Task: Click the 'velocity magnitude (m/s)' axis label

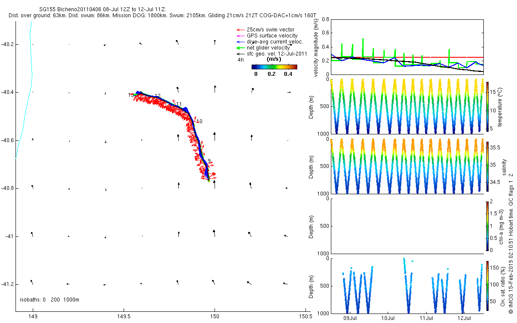Action: tap(316, 47)
